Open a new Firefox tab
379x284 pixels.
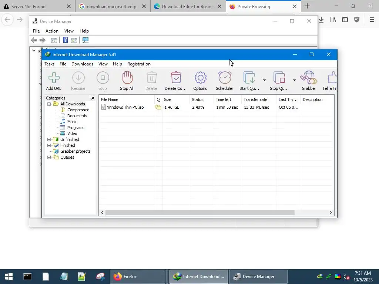click(307, 6)
